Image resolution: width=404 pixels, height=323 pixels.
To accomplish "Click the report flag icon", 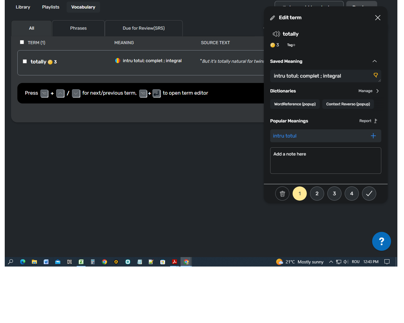I will coord(376,121).
